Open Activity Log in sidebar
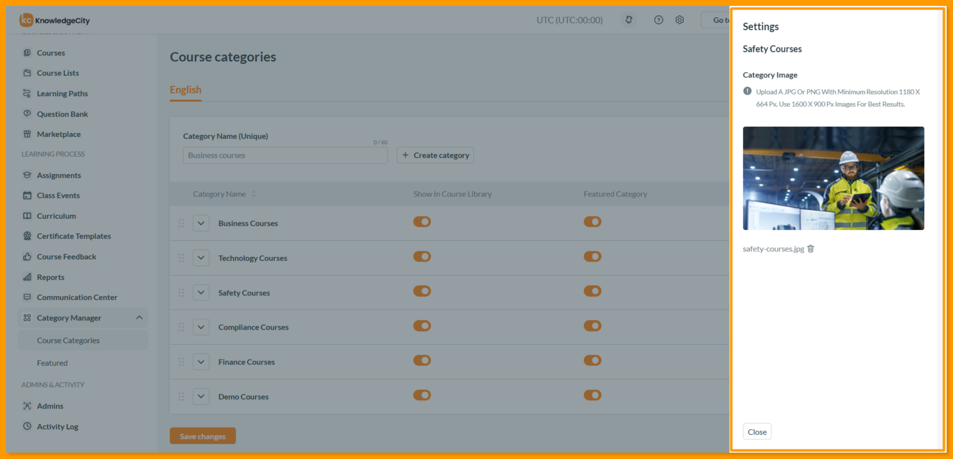 click(57, 426)
